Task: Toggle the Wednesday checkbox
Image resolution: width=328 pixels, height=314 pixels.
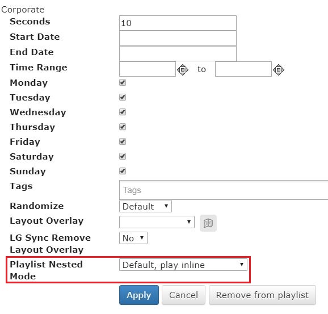Action: point(123,112)
